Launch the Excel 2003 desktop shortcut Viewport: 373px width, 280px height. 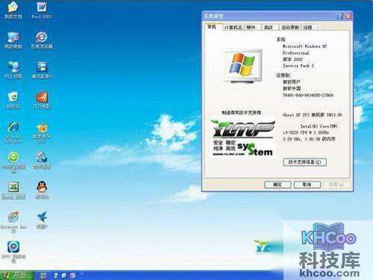coord(13,190)
